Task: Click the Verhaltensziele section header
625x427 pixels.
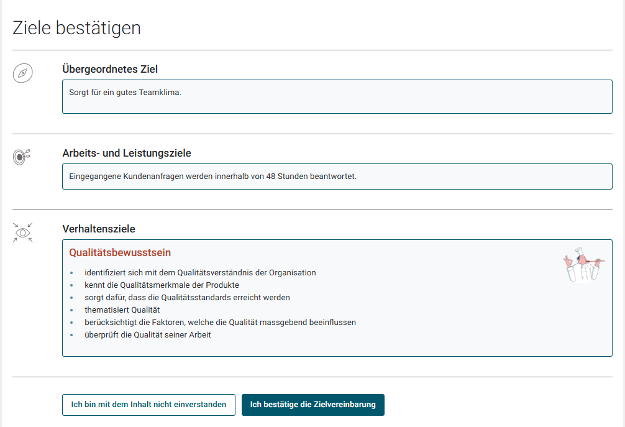Action: coord(98,229)
